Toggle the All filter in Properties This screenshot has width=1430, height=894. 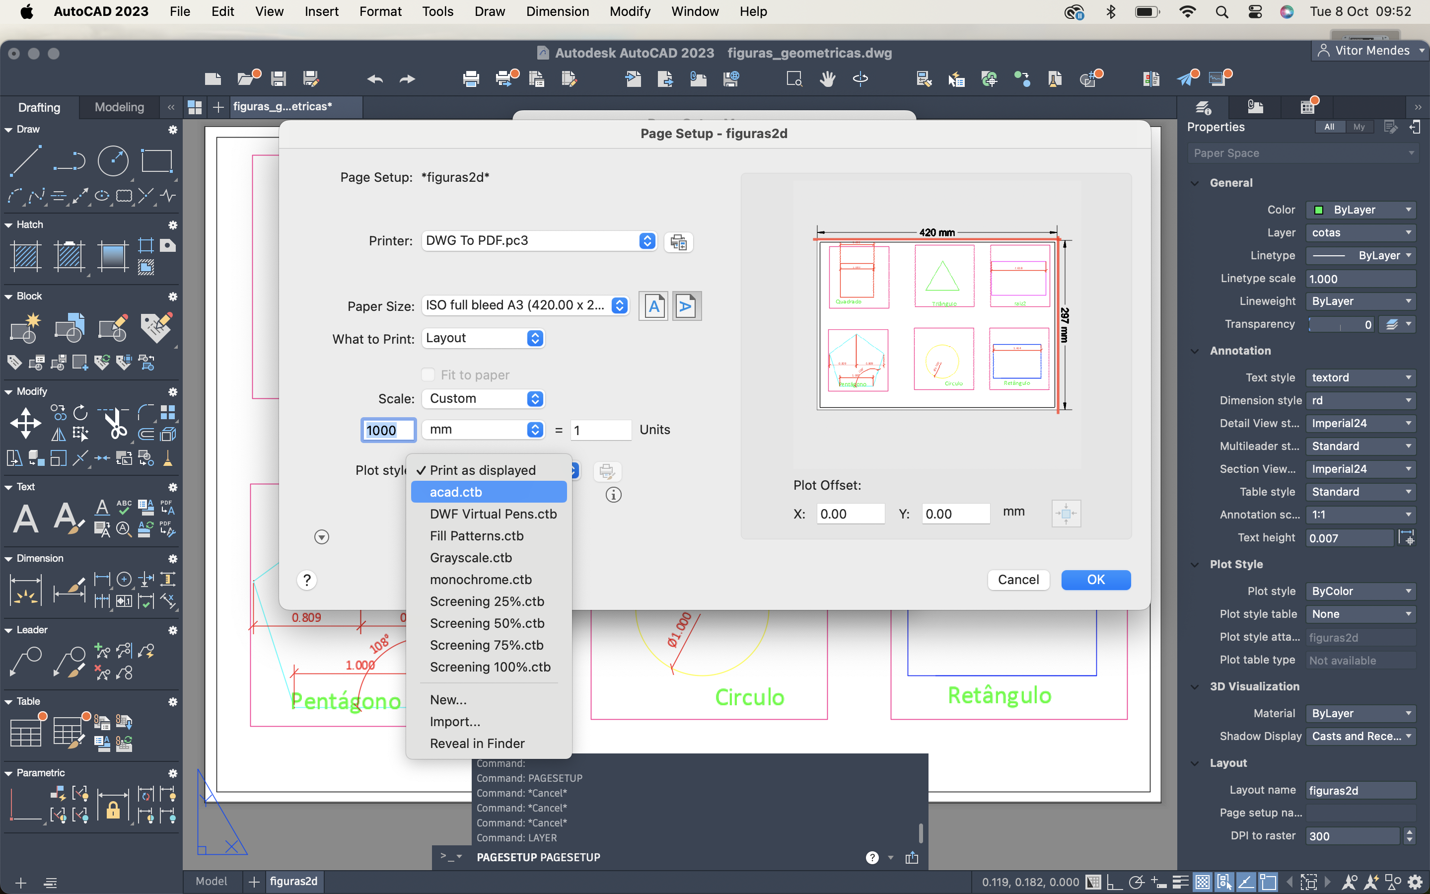(1329, 127)
